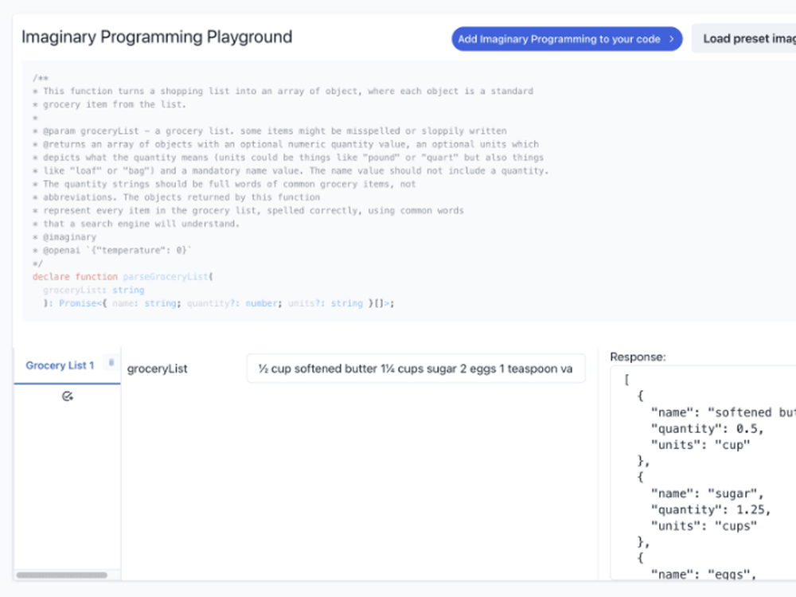
Task: Click the horizontal scrollbar below the test list
Action: pyautogui.click(x=61, y=576)
